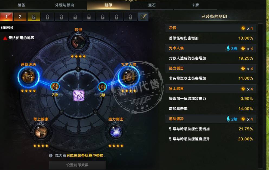
Task: Click the 怨恨 engraving icon on the wheel
Action: tap(78, 42)
